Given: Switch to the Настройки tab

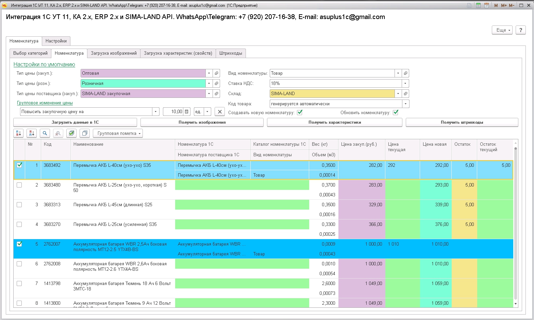Looking at the screenshot, I should click(56, 41).
